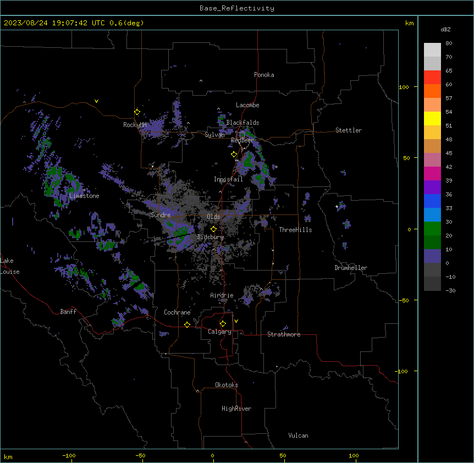
Task: Click the Stettler city label
Action: 349,130
